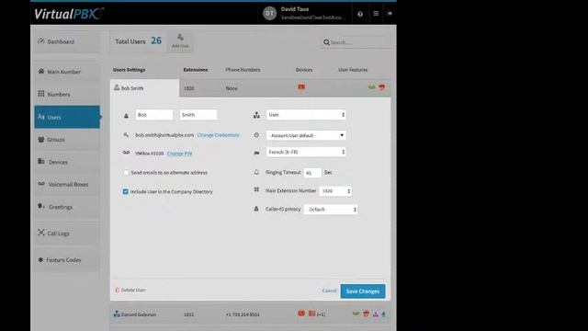Open the Numbers sidebar section

point(67,94)
